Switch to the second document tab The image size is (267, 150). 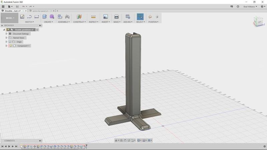pyautogui.click(x=40, y=11)
